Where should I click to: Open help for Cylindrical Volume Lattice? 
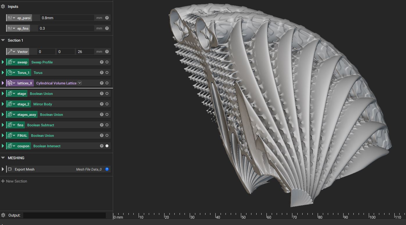pos(102,83)
